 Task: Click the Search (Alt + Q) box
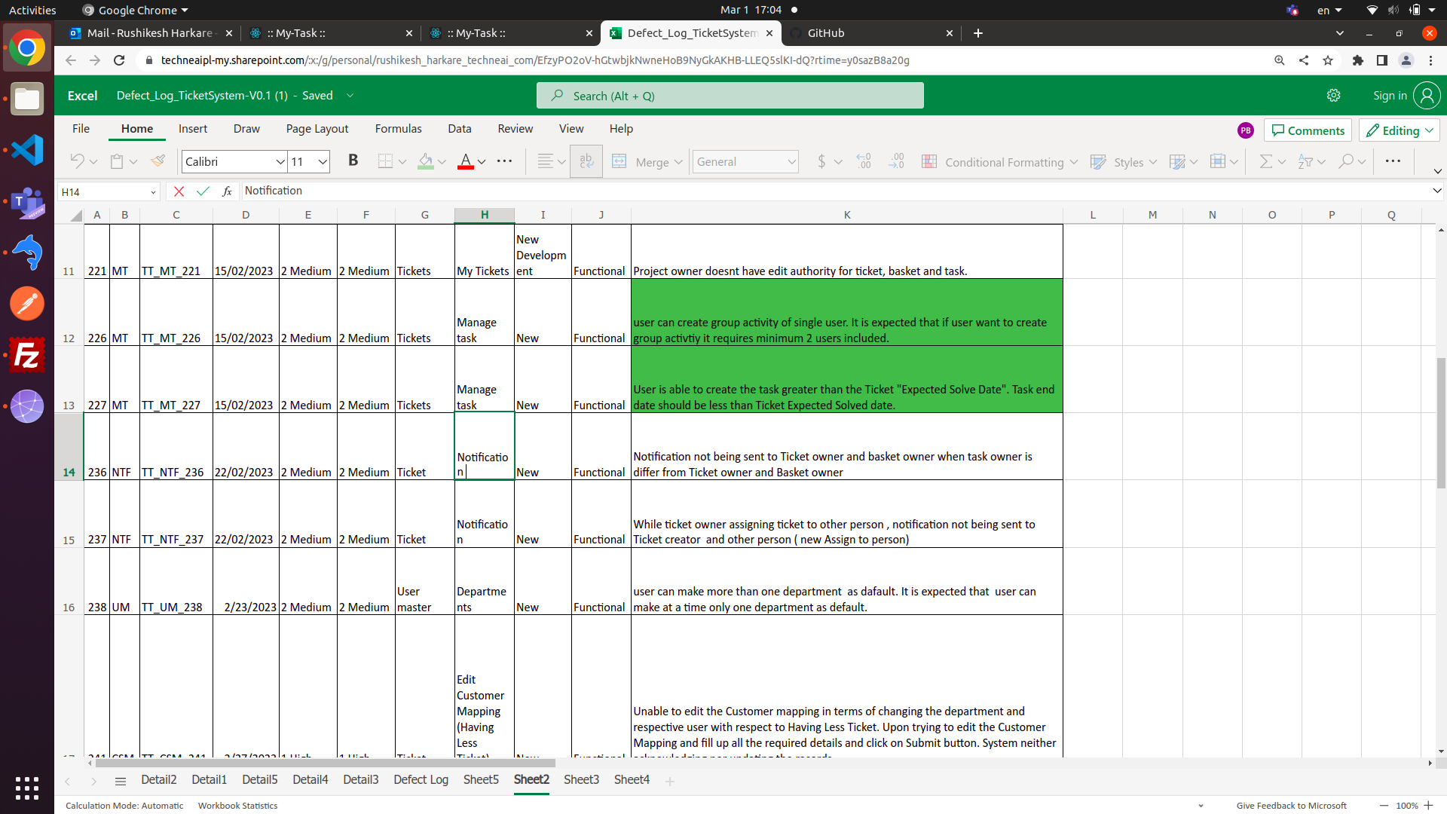pos(730,96)
